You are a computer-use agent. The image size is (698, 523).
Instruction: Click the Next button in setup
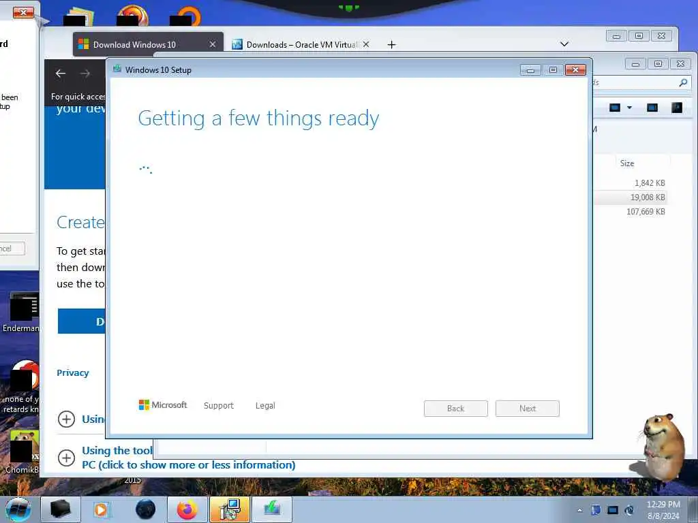[x=528, y=409]
